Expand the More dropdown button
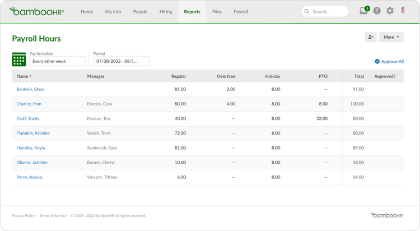Screen dimensions: 420x231 click(391, 37)
